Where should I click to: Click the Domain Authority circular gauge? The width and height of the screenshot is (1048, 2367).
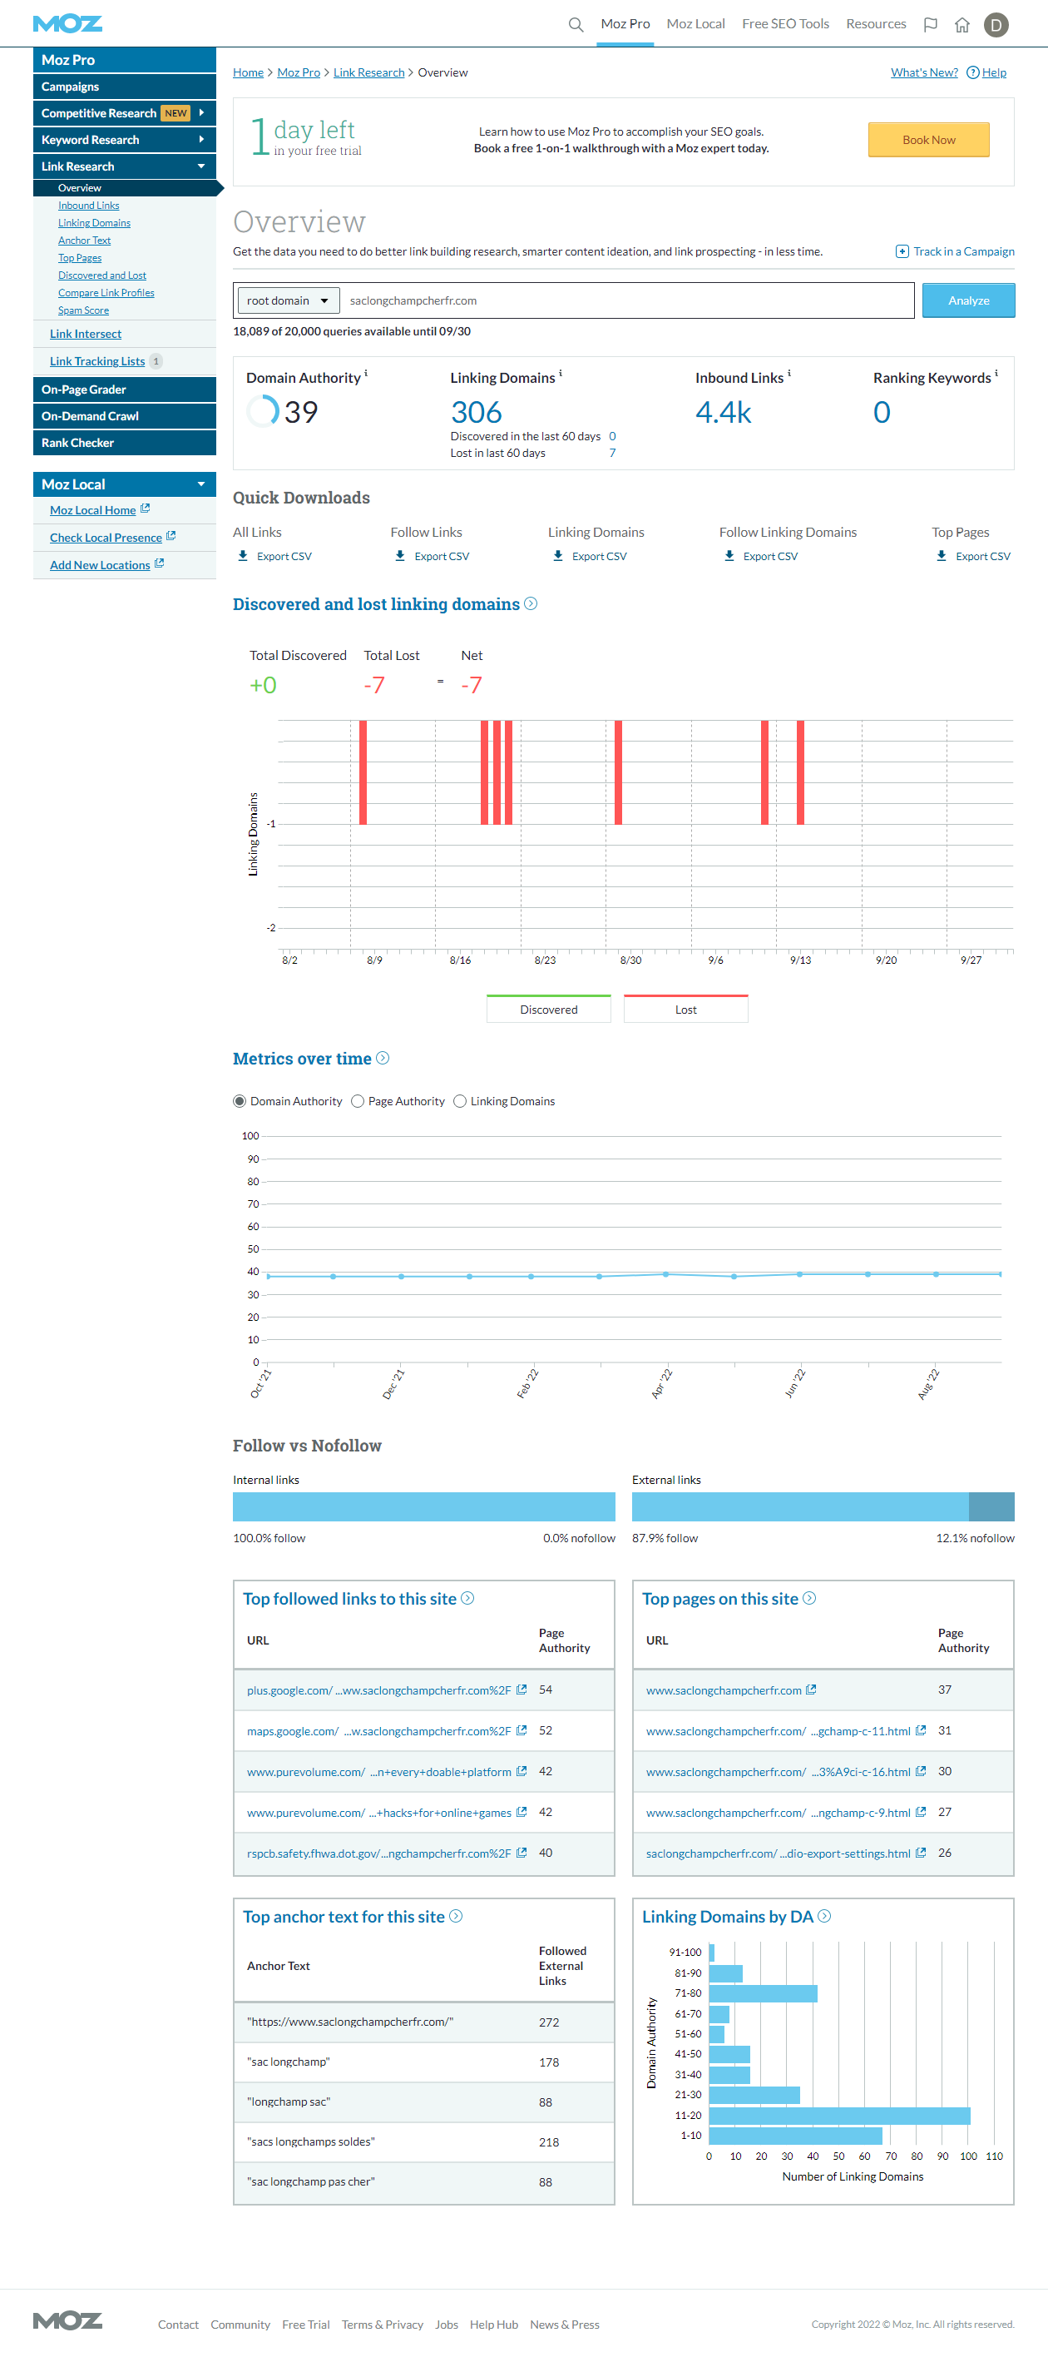click(262, 411)
